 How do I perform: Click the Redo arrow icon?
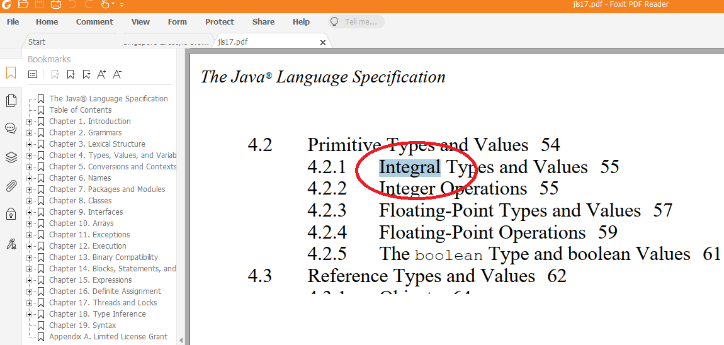coord(88,4)
